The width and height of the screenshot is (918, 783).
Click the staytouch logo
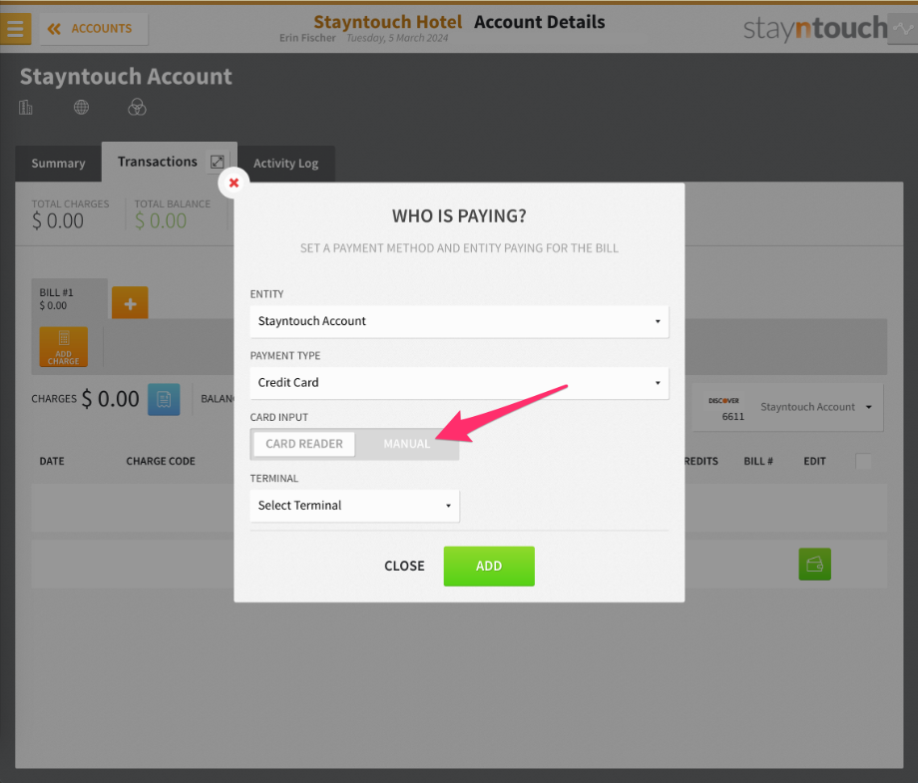point(815,29)
